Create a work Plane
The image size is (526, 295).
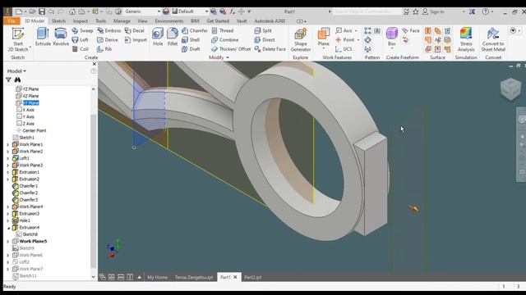pyautogui.click(x=323, y=38)
